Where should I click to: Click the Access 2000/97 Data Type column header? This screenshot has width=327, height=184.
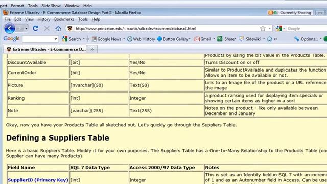(x=166, y=167)
